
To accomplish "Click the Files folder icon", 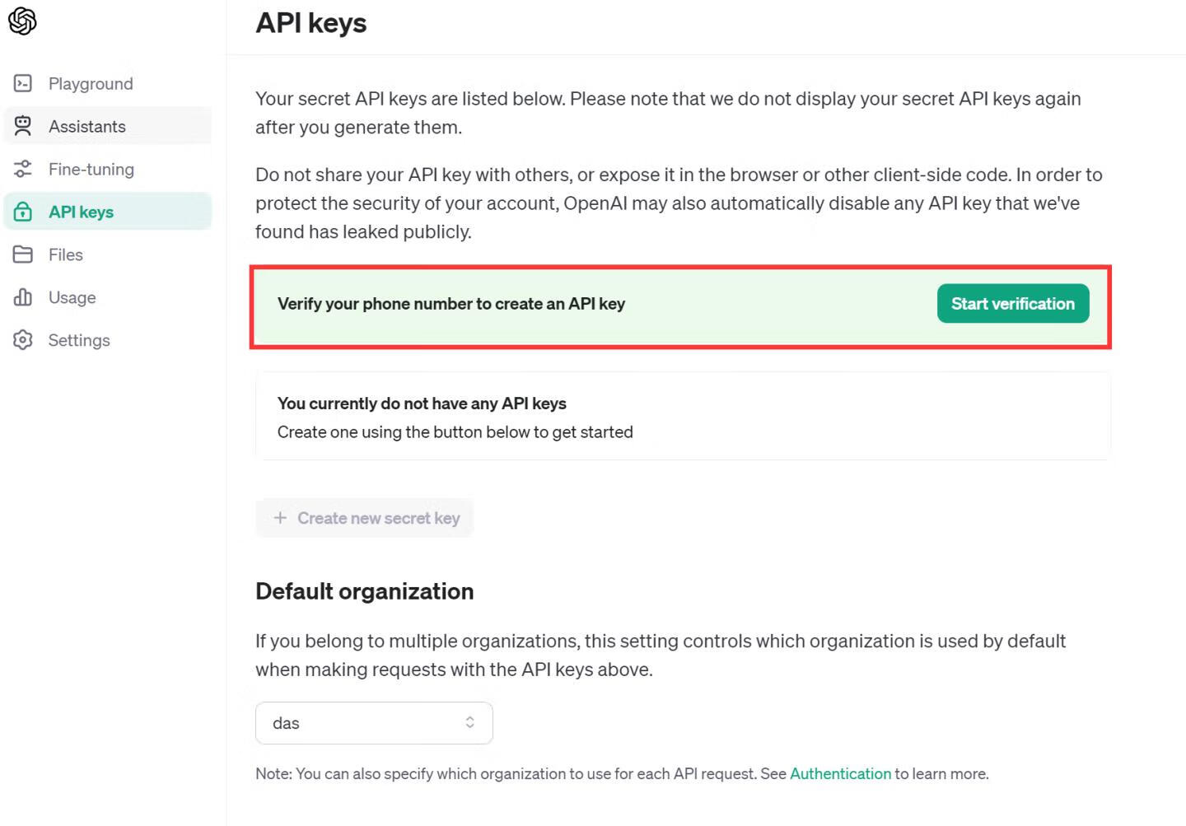I will pyautogui.click(x=23, y=254).
